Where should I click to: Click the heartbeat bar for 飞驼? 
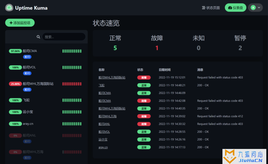point(72,100)
